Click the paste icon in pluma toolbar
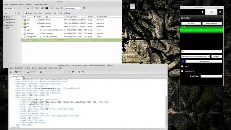This screenshot has width=231, height=130. pos(73,72)
